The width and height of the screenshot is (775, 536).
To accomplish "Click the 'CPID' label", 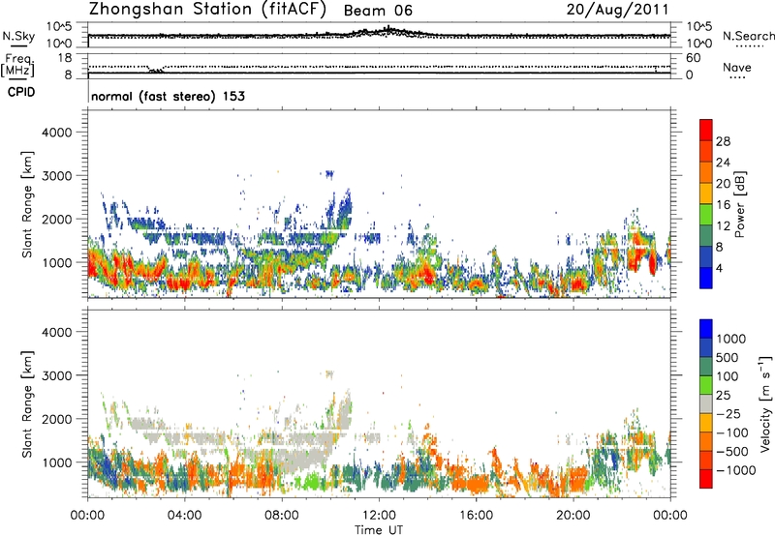I will click(21, 92).
